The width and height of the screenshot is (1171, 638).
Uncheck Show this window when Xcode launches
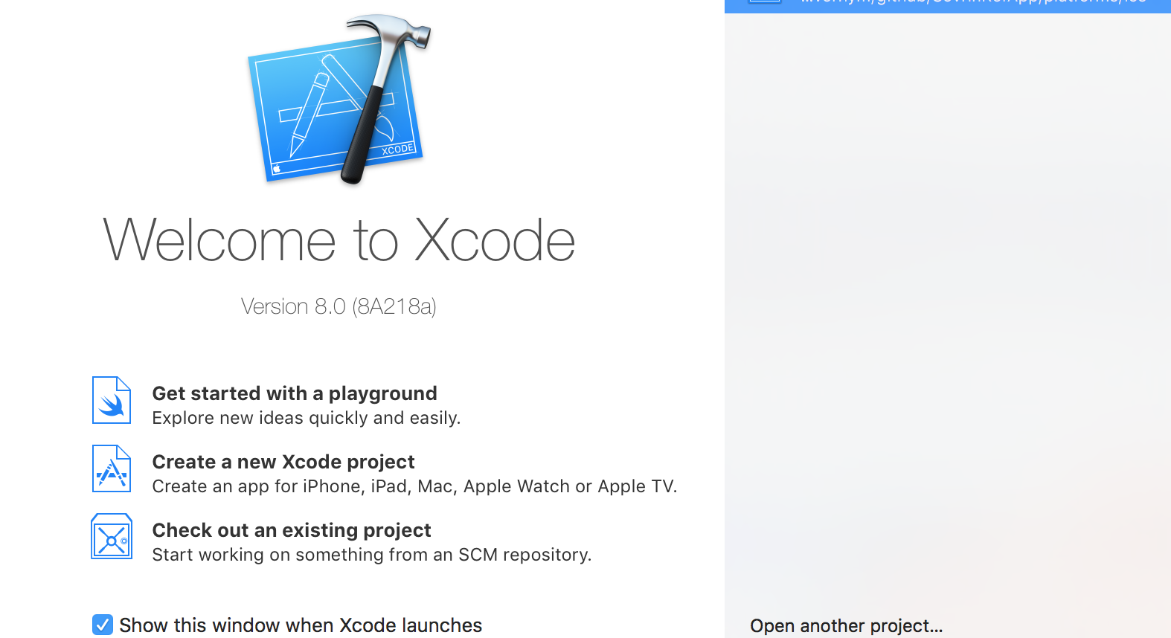(x=103, y=625)
